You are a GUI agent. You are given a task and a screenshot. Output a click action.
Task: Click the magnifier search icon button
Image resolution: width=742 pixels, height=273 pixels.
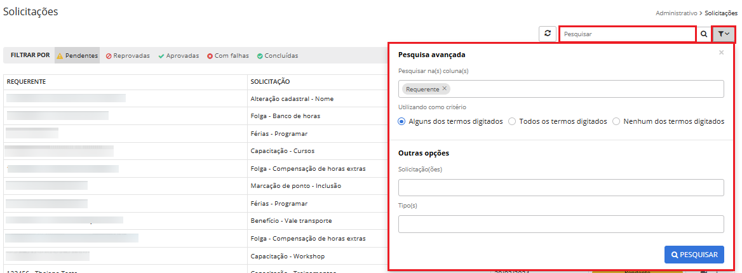coord(704,34)
